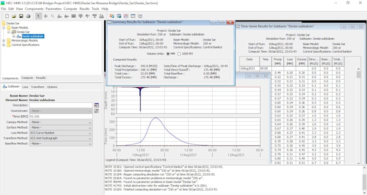Print using the printer toolbar icon
367x195 pixels.
click(x=28, y=16)
